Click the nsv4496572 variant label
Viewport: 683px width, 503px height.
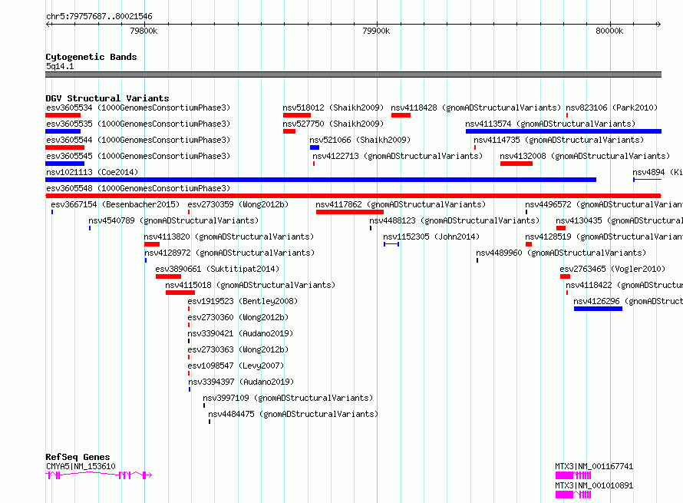tap(604, 204)
